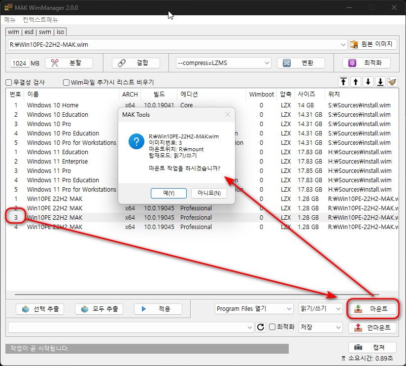Screen dimensions: 406x366
Task: Select the Windows 11 Pro for Workstations row
Action: point(202,189)
